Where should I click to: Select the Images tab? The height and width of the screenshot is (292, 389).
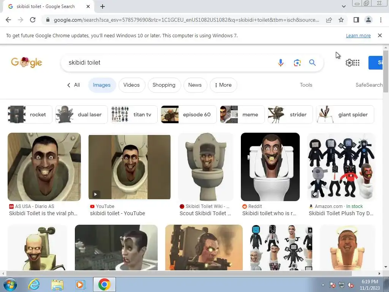102,85
